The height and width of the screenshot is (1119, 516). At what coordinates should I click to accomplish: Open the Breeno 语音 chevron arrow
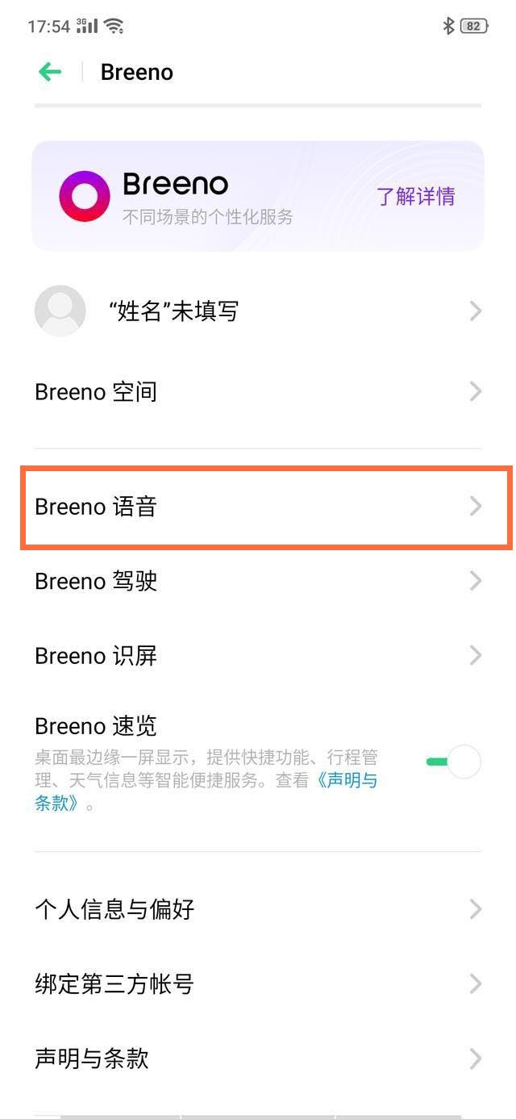476,507
